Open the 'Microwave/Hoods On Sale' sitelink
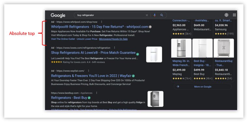The image size is (248, 122). click(113, 39)
